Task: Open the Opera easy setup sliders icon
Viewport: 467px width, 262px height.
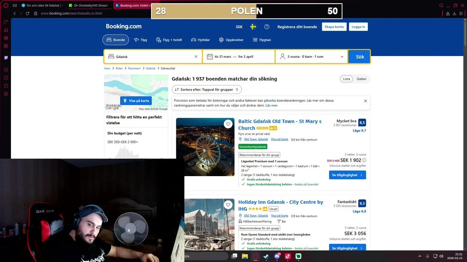Action: click(461, 13)
